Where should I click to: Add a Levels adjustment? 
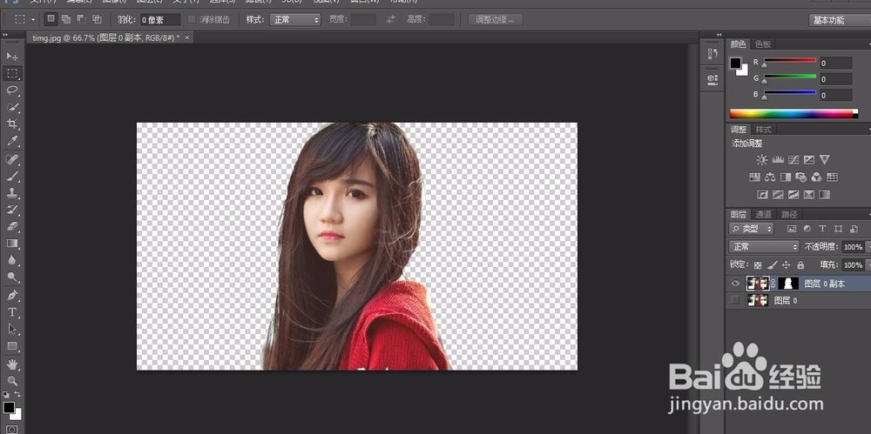(x=778, y=160)
